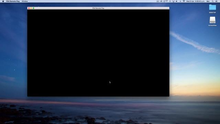220x124 pixels.
Task: Click the date and time clock
Action: tap(195, 1)
